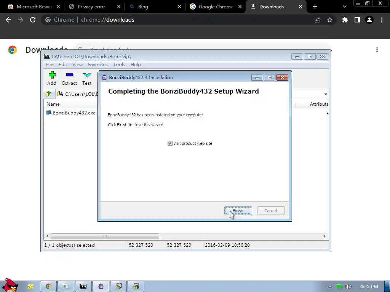Show hidden system tray icons
This screenshot has height=292, width=390.
[330, 287]
